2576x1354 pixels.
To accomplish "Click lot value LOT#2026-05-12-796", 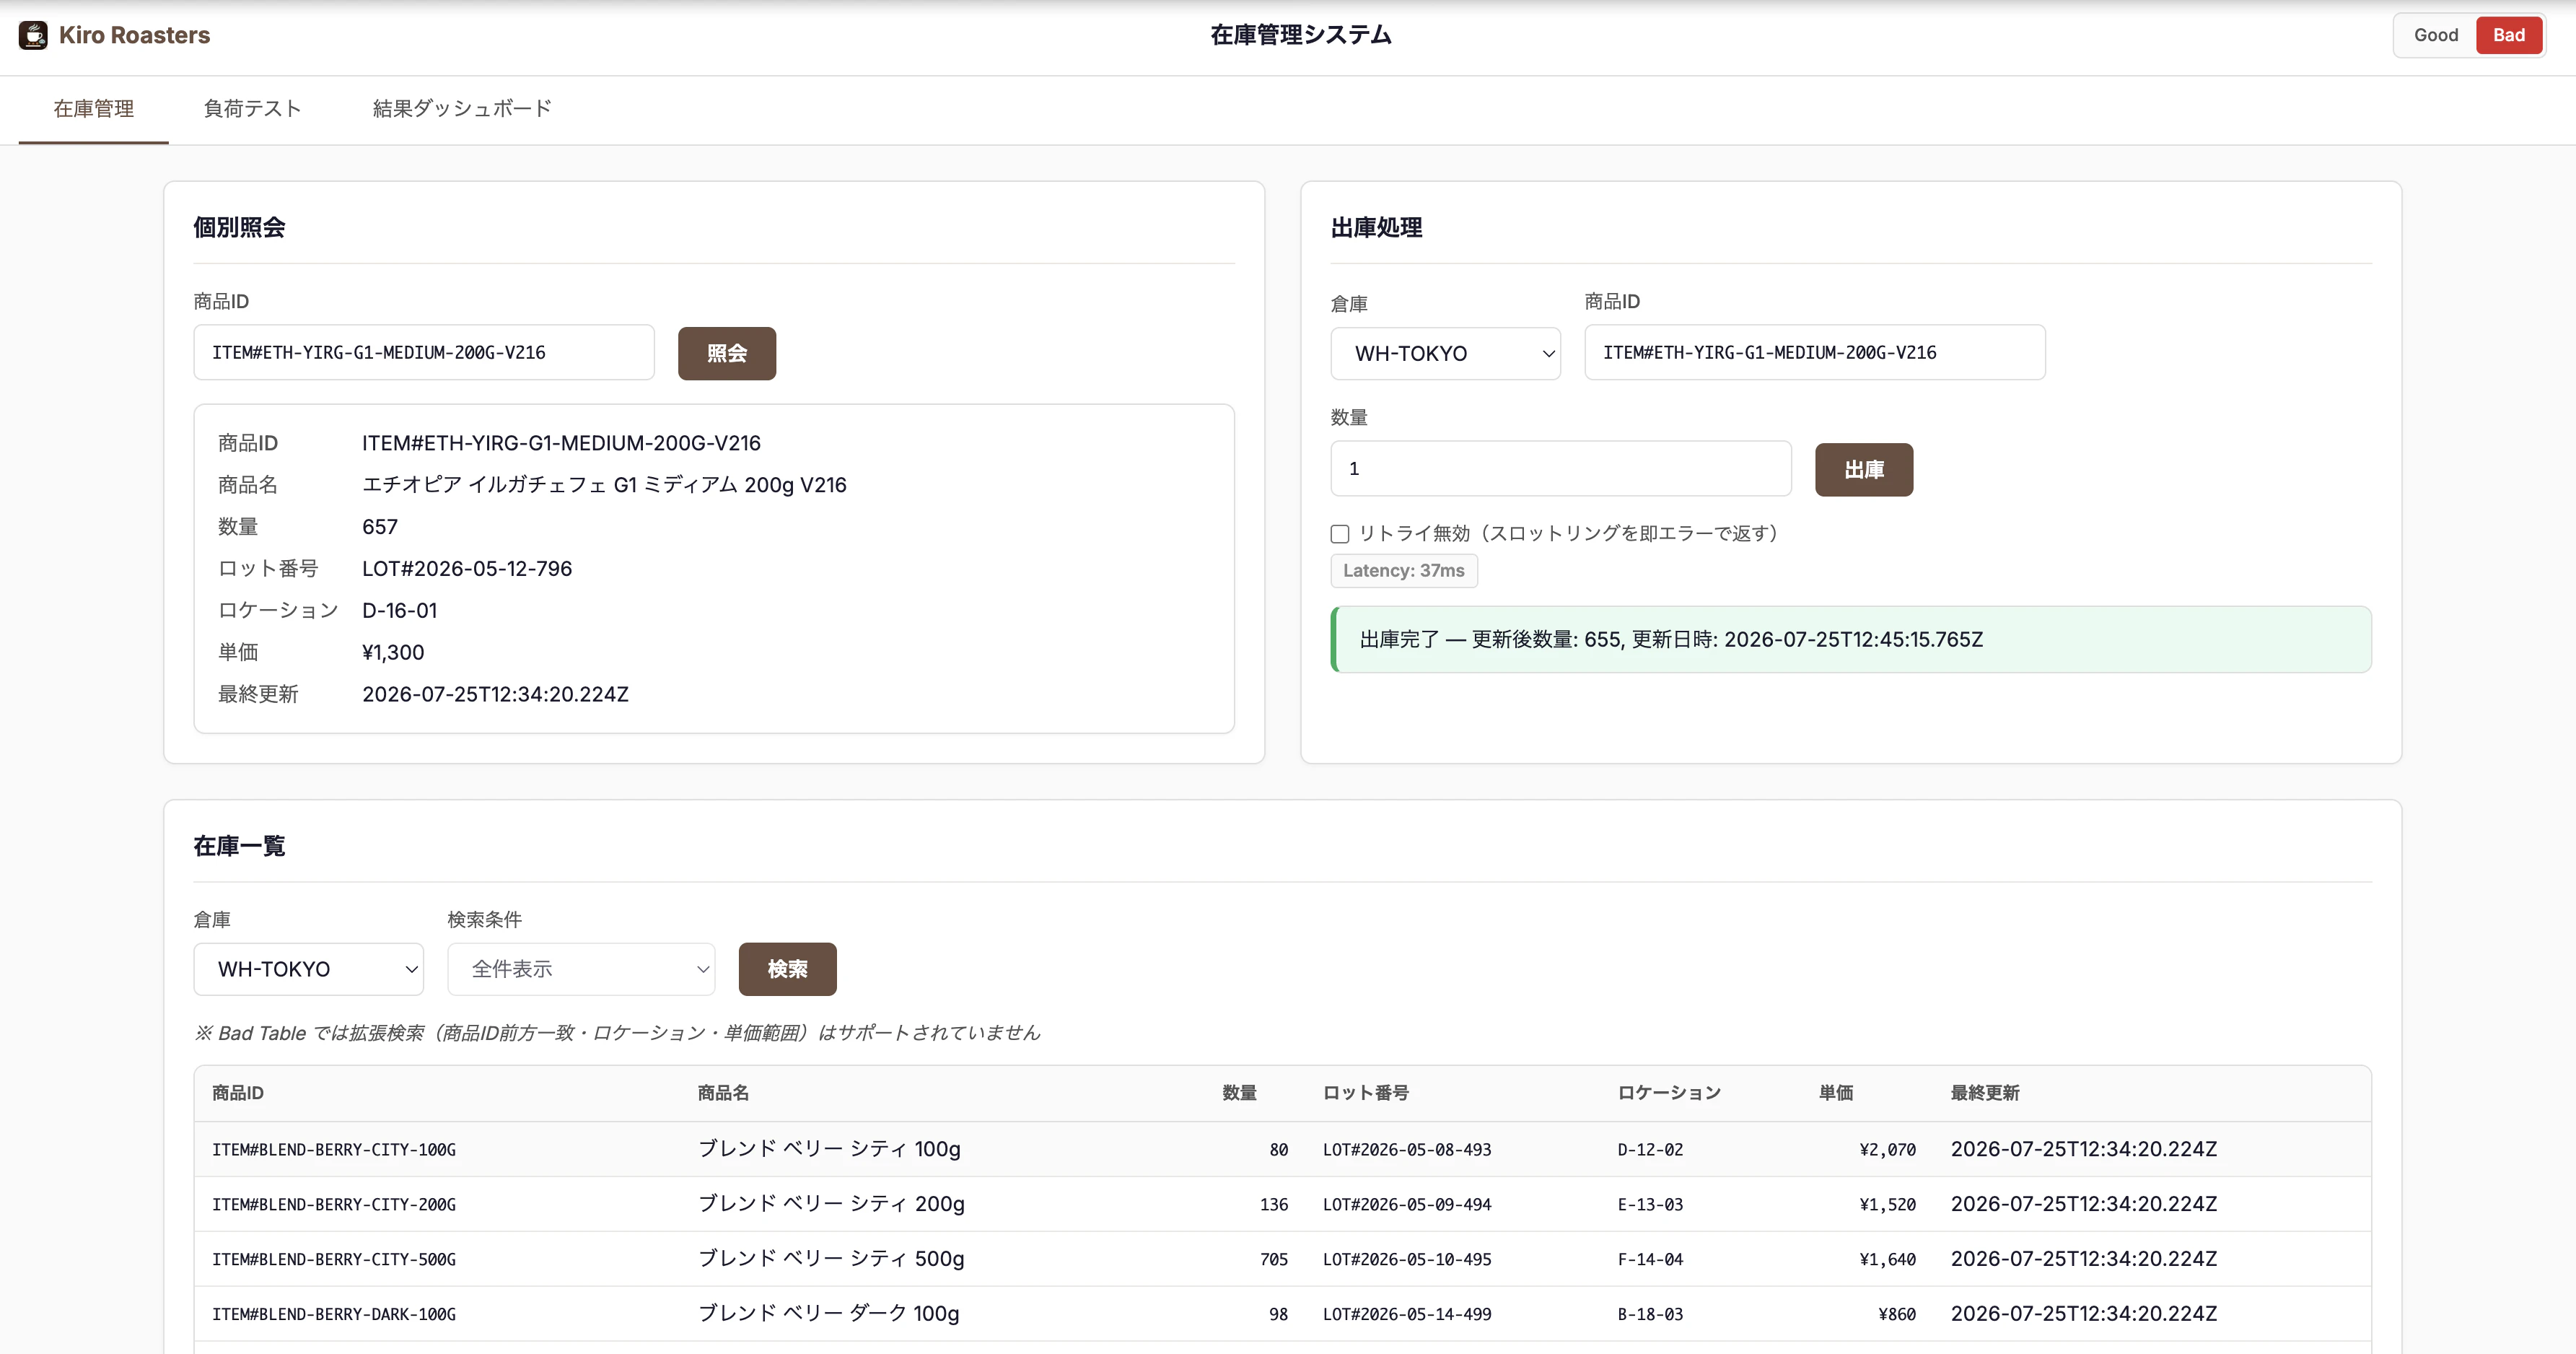I will (x=467, y=569).
